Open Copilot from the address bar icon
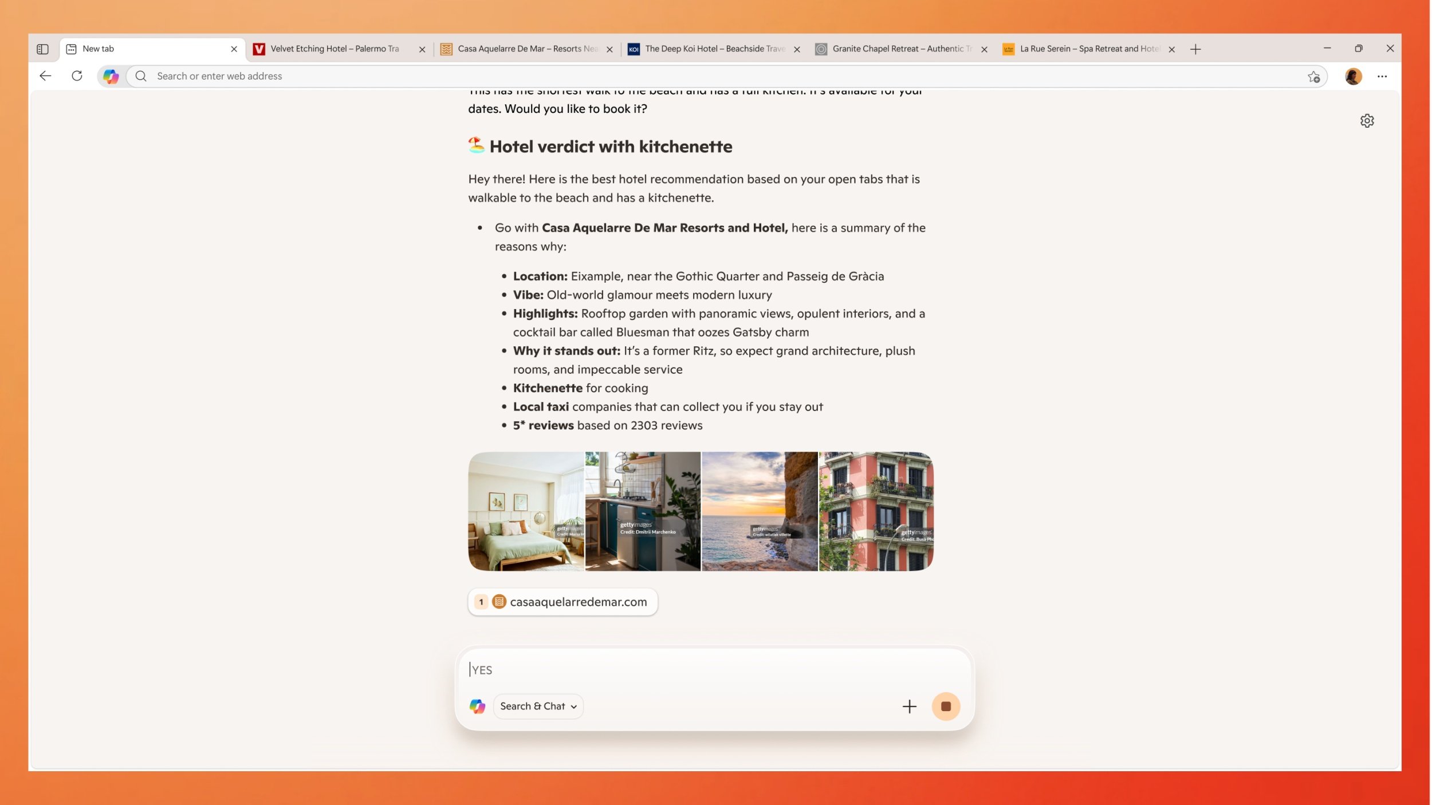Image resolution: width=1432 pixels, height=805 pixels. 111,76
